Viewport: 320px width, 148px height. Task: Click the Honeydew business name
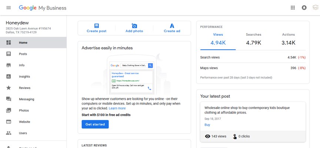[x=17, y=23]
